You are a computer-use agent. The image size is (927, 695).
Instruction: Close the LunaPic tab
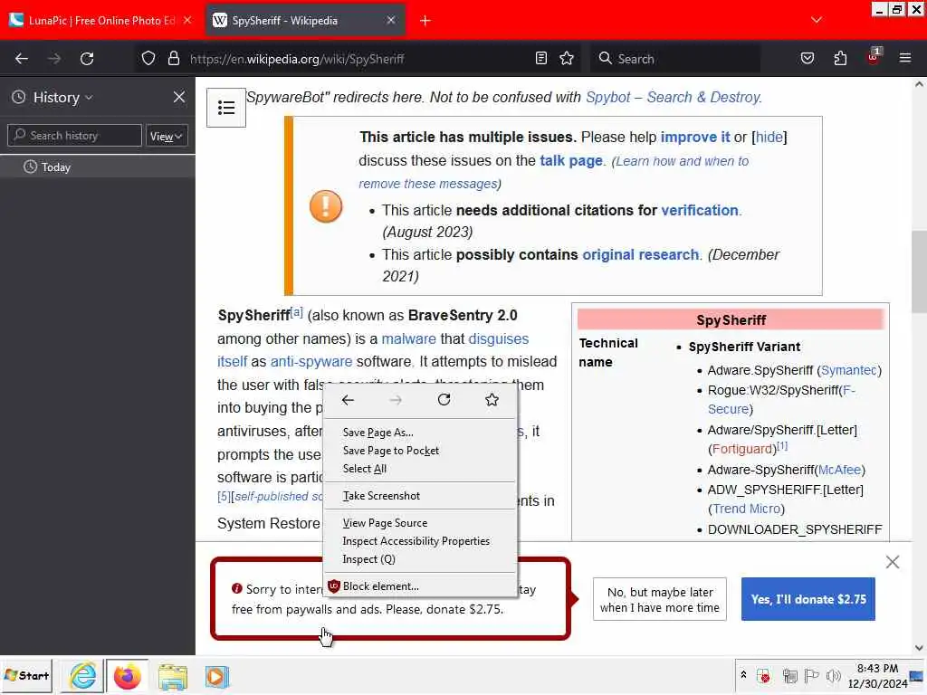pyautogui.click(x=187, y=20)
